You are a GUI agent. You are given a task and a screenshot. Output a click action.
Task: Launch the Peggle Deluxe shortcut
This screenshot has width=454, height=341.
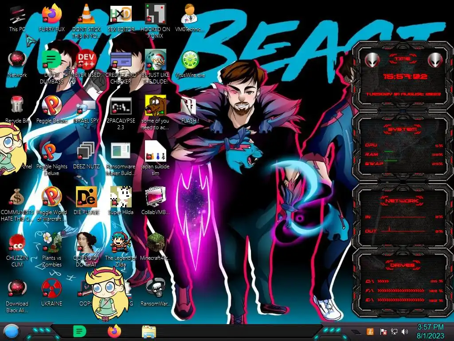[x=51, y=110]
